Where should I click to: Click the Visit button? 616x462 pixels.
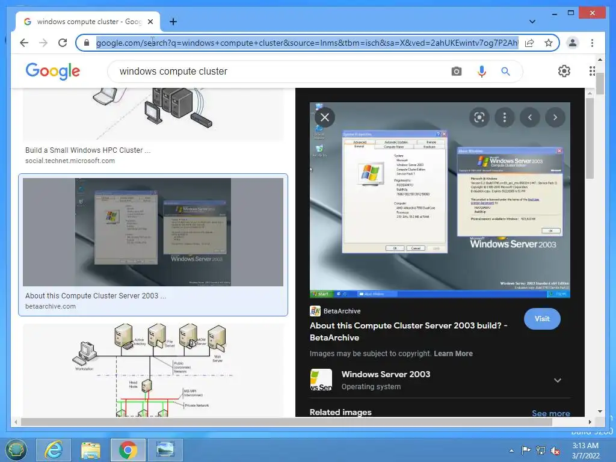tap(542, 319)
